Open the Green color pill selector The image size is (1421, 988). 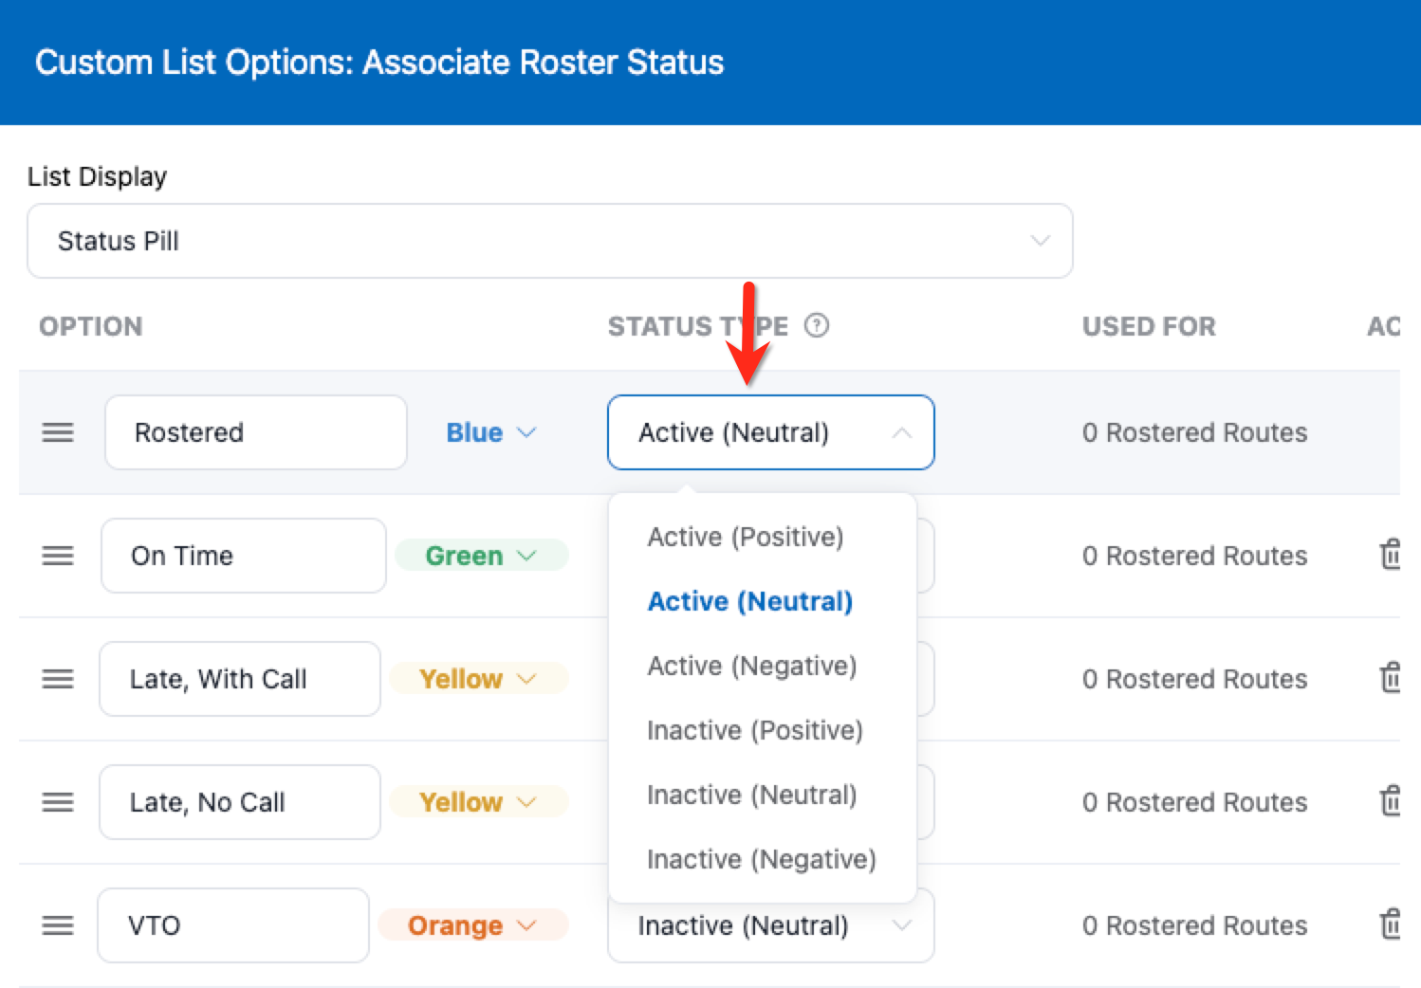point(481,556)
